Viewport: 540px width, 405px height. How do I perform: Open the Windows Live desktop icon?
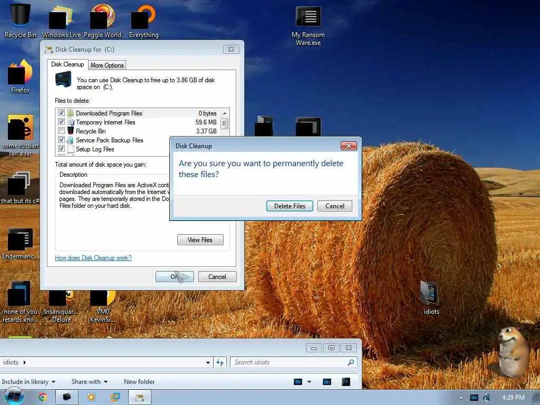(61, 21)
